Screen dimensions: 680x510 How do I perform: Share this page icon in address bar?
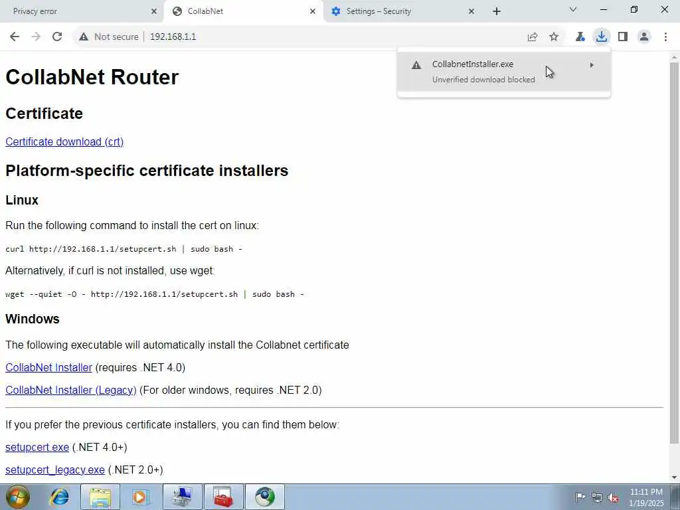tap(533, 37)
